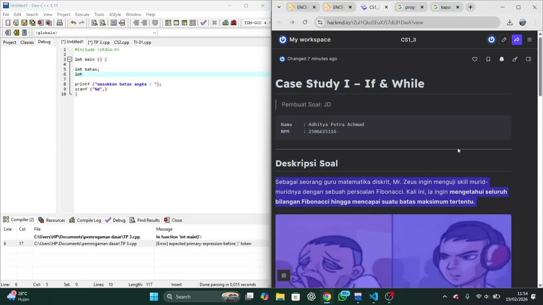Switch to the CS2.cpp editor tab
Image resolution: width=543 pixels, height=305 pixels.
pos(121,42)
